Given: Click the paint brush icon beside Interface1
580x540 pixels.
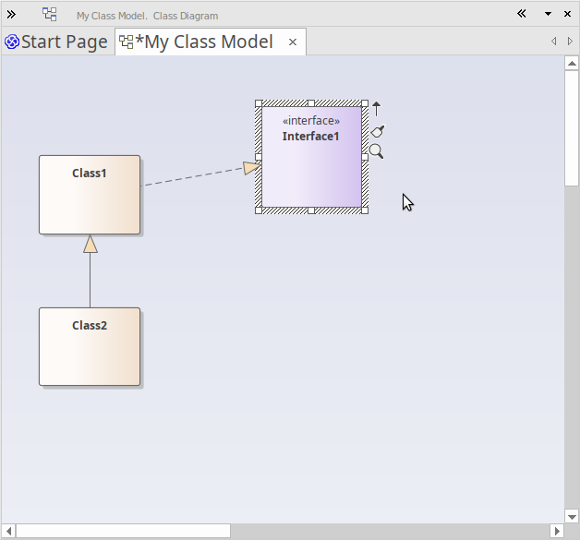Looking at the screenshot, I should 377,131.
